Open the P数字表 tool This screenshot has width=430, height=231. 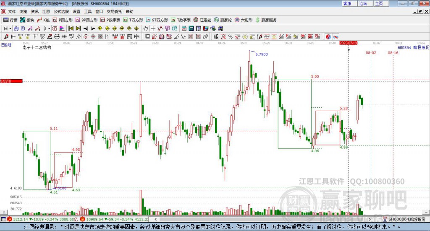[110, 20]
